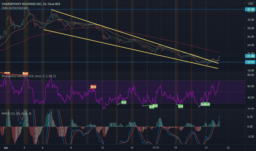Click the 26.00 price scale value
256x151 pixels.
(251, 37)
